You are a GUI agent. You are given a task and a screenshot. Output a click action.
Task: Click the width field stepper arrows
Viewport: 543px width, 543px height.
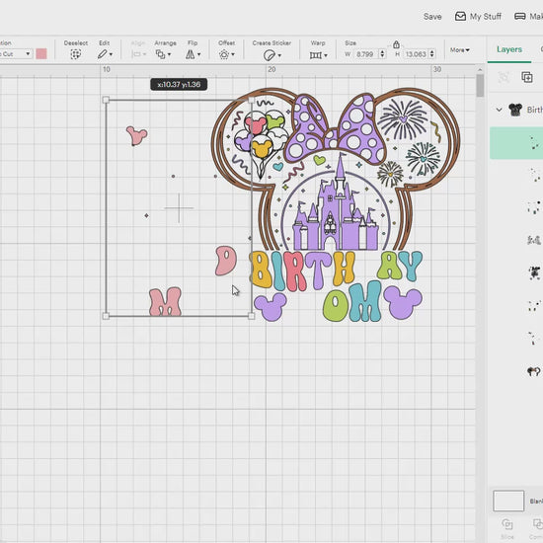382,54
